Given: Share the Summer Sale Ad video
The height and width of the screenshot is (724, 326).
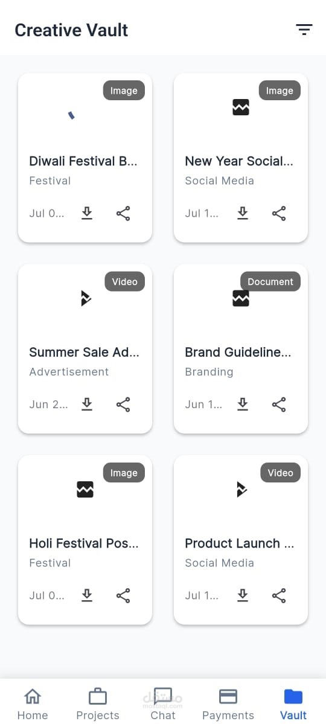Looking at the screenshot, I should [x=123, y=405].
